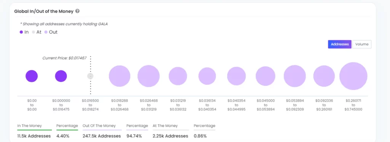Switch chart to Volume view
This screenshot has height=142, width=390.
coord(362,44)
